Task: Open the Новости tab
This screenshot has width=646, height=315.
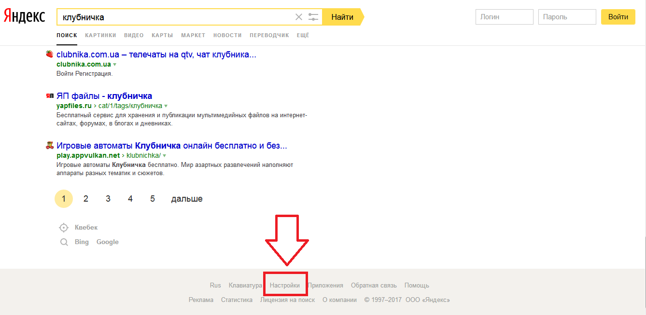Action: click(227, 35)
